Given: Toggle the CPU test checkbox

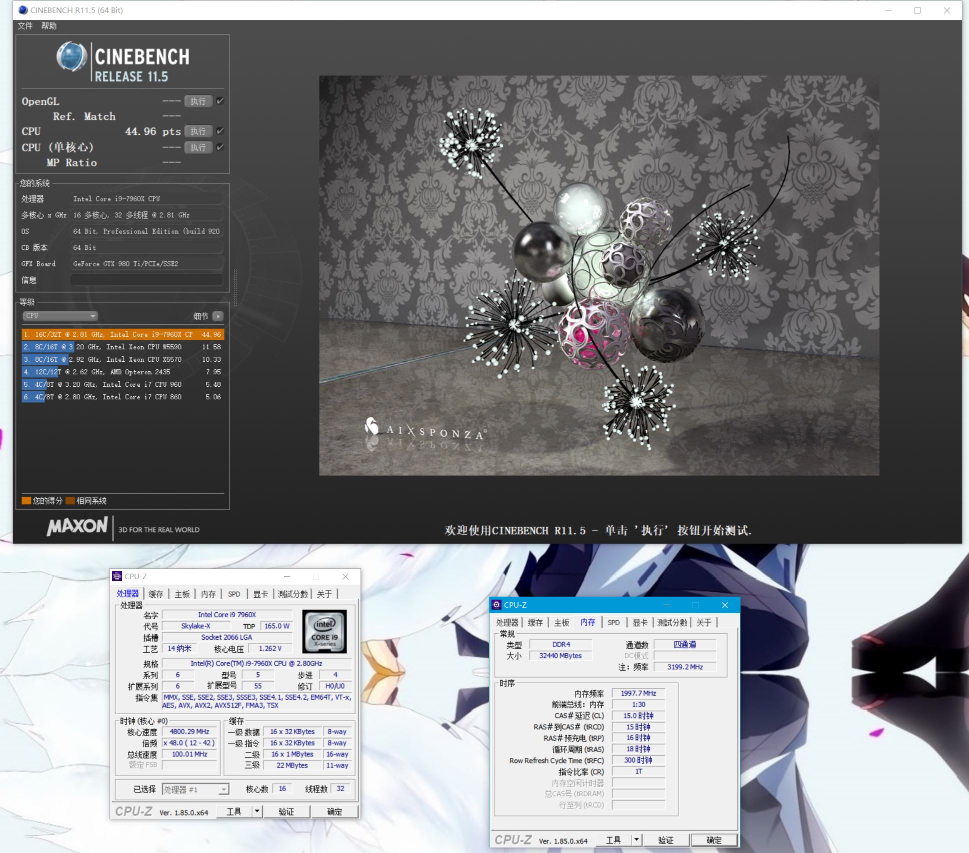Looking at the screenshot, I should 220,131.
